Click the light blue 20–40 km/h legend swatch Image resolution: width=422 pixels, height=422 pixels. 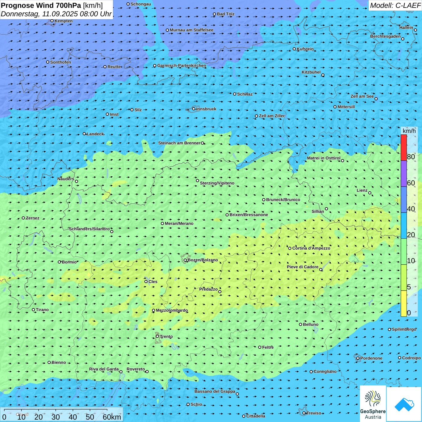tap(404, 225)
